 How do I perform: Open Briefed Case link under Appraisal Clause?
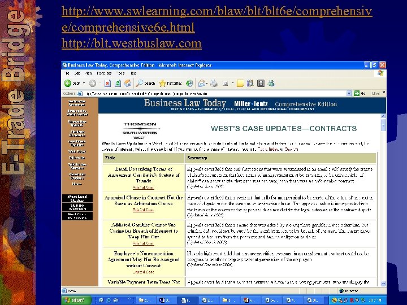(143, 210)
